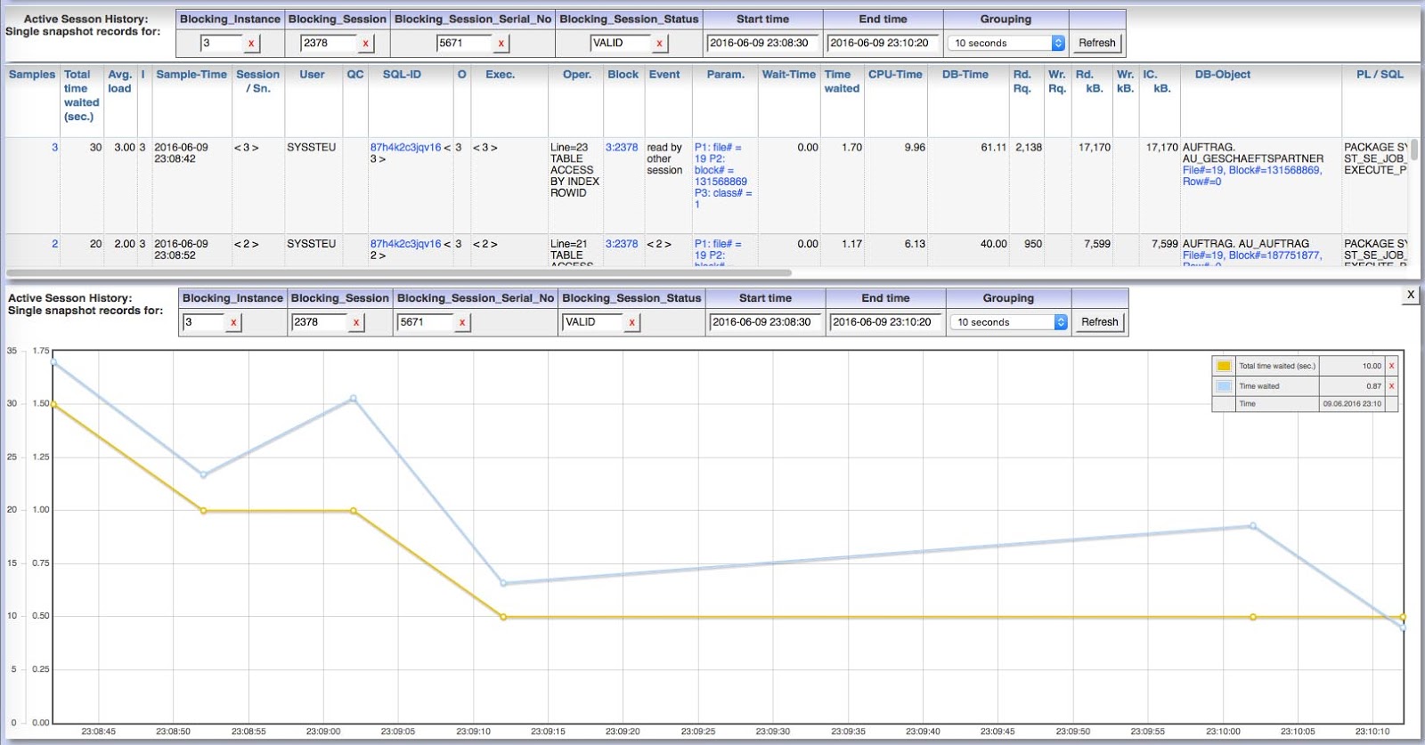
Task: Sort by PL / SQL column header
Action: pos(1380,75)
